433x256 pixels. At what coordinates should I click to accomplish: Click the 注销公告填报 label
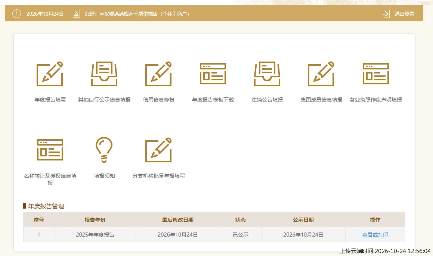tap(267, 100)
